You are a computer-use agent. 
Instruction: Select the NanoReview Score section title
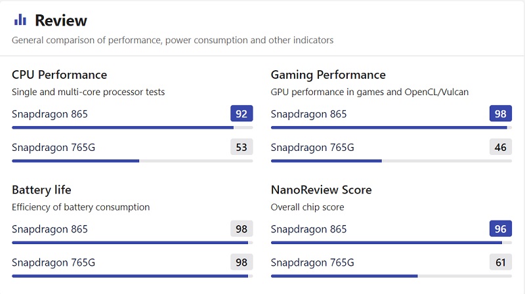321,190
